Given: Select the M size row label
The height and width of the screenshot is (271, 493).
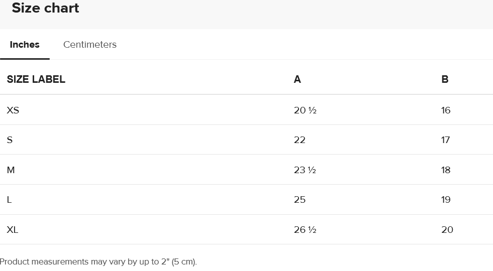Looking at the screenshot, I should click(x=11, y=170).
